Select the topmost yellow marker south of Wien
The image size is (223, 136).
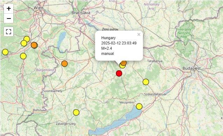[x=27, y=39]
